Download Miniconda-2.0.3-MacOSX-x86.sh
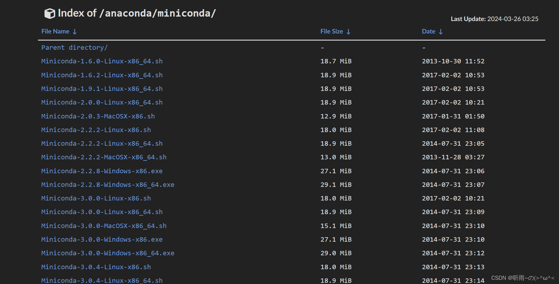This screenshot has height=284, width=559. [x=98, y=116]
